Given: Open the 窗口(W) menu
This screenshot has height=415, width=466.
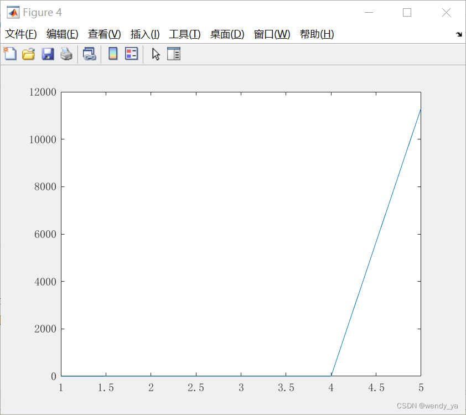Looking at the screenshot, I should [x=272, y=34].
